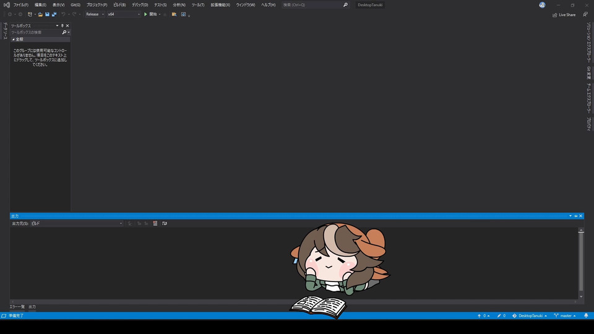Open the x64 platform dropdown
Screen dimensions: 594x334
tap(124, 14)
